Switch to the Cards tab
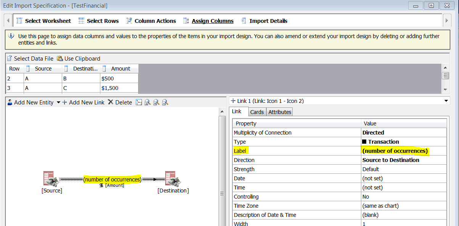459x226 pixels. tap(257, 112)
